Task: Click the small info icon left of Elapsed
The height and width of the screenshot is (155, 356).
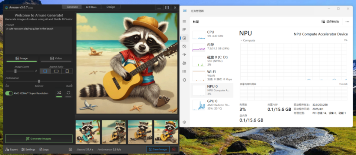Action: (x=70, y=149)
